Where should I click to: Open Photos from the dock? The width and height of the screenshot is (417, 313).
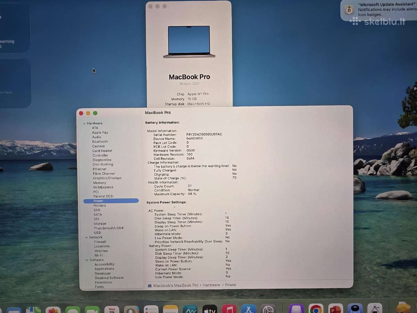tap(53, 310)
